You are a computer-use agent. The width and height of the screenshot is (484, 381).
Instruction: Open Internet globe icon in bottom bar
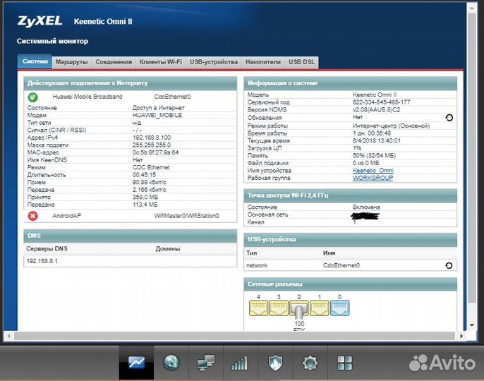click(x=171, y=363)
